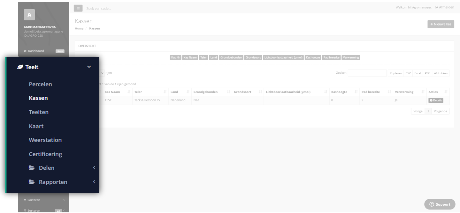Export table as CSV

[x=408, y=73]
